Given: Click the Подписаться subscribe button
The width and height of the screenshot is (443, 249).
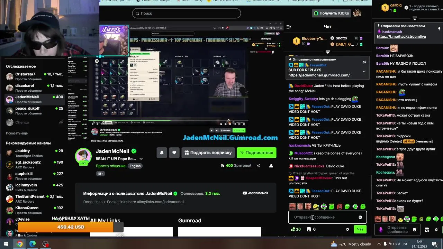Looking at the screenshot, I should [x=256, y=153].
